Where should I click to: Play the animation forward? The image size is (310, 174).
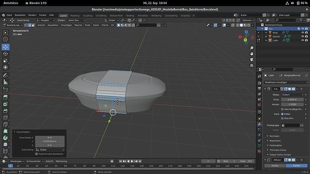point(132,161)
